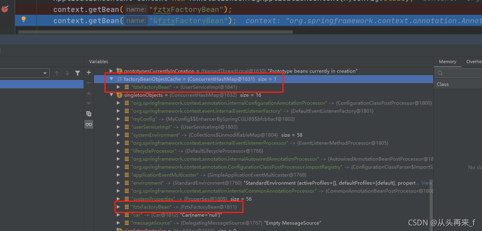
Task: Select the internalEventListenerFactory row
Action: 252,111
